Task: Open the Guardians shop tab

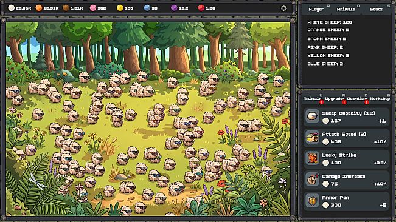Action: pyautogui.click(x=357, y=99)
